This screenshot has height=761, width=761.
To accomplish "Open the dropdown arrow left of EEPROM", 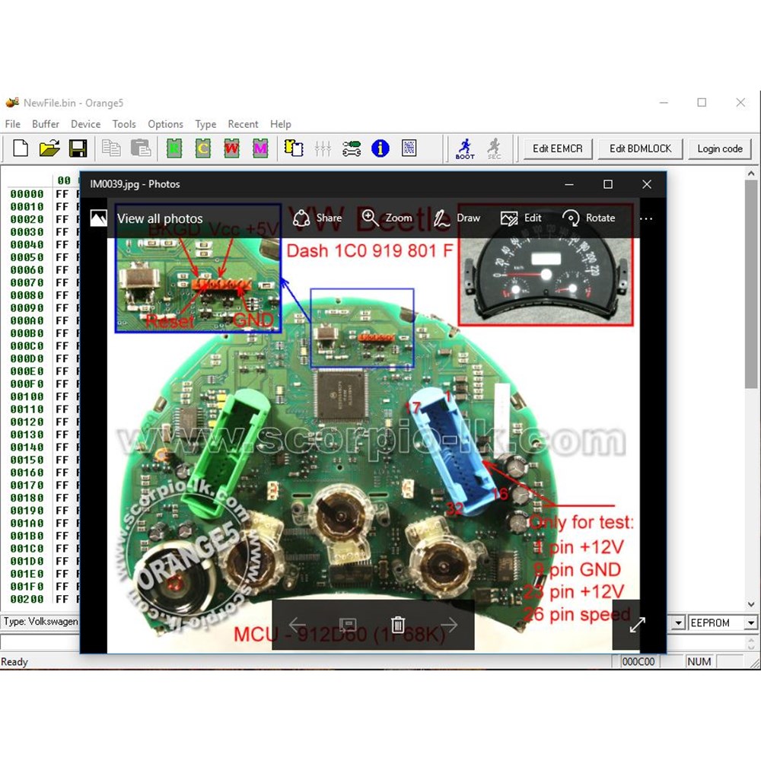I will click(679, 622).
